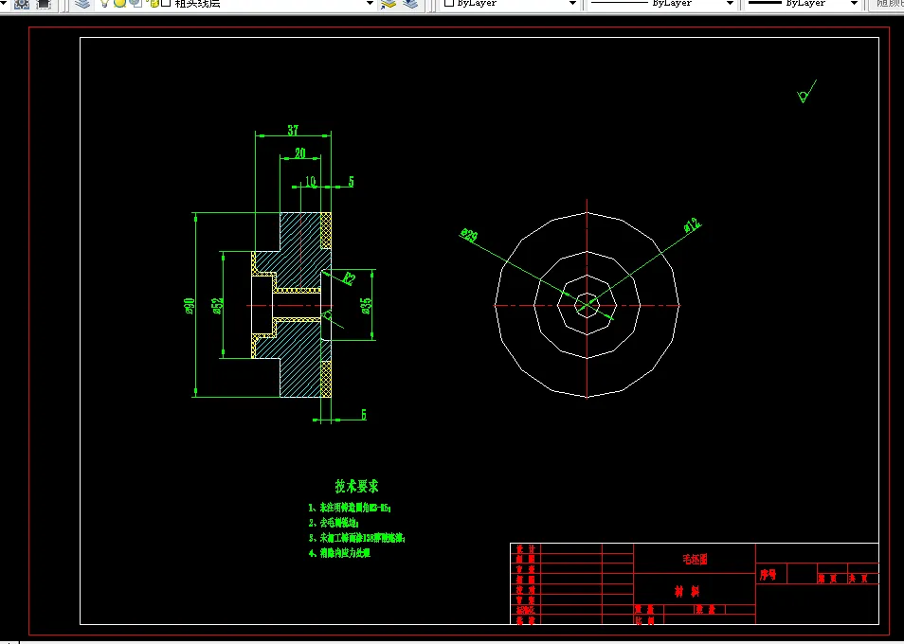The width and height of the screenshot is (904, 644).
Task: Toggle the layer freeze sun icon
Action: [x=120, y=4]
